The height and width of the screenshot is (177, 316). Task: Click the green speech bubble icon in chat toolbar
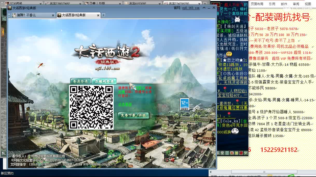246,153
